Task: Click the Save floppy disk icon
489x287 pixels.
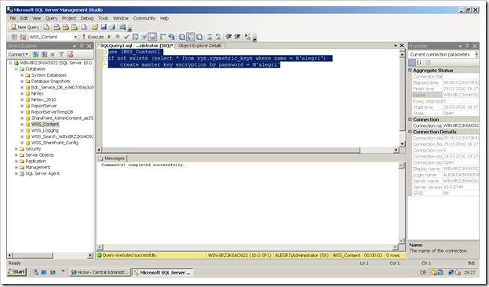Action: pos(104,27)
